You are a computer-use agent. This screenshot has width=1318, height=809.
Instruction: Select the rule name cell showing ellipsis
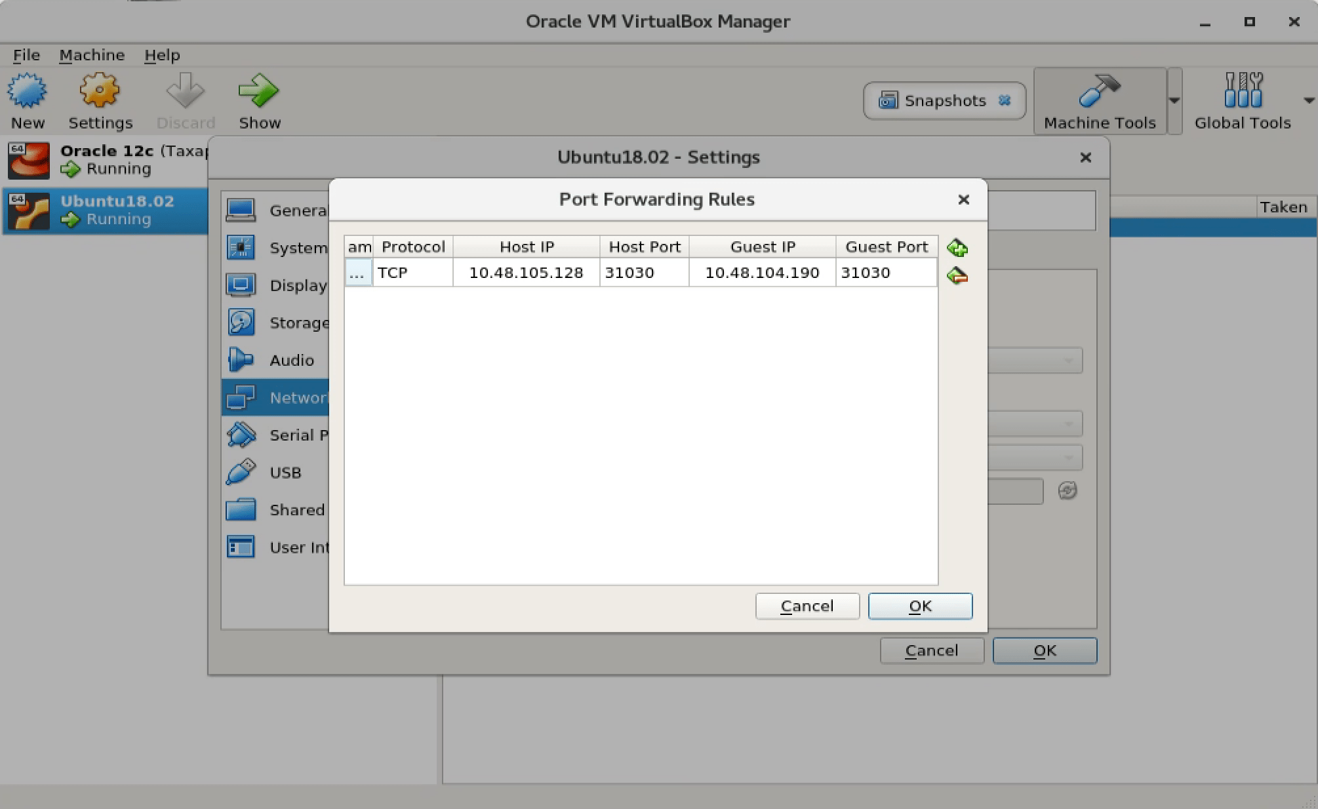coord(359,273)
